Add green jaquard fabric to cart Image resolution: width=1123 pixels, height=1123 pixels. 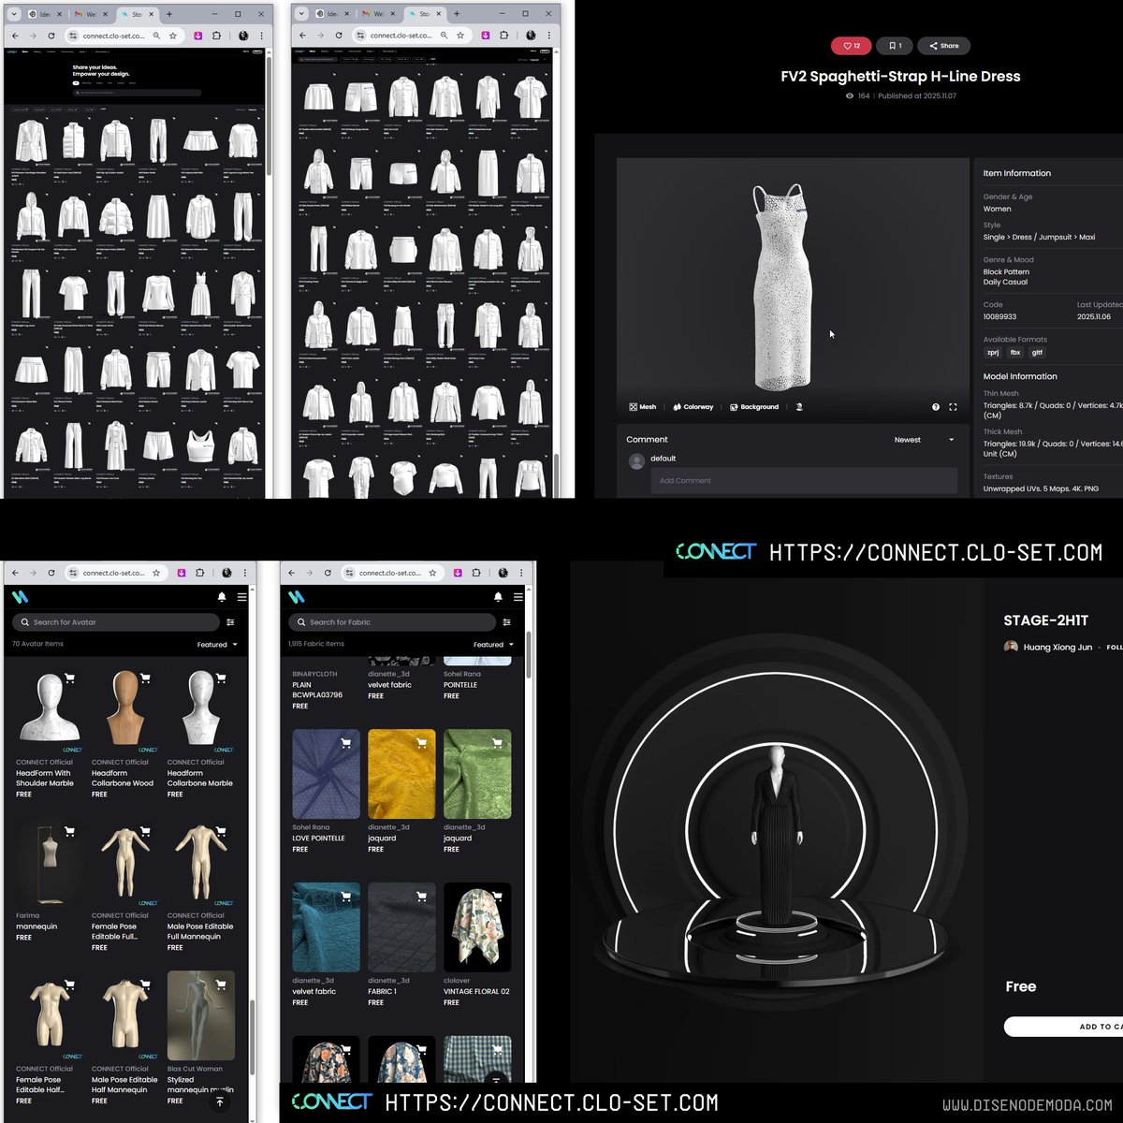click(497, 743)
